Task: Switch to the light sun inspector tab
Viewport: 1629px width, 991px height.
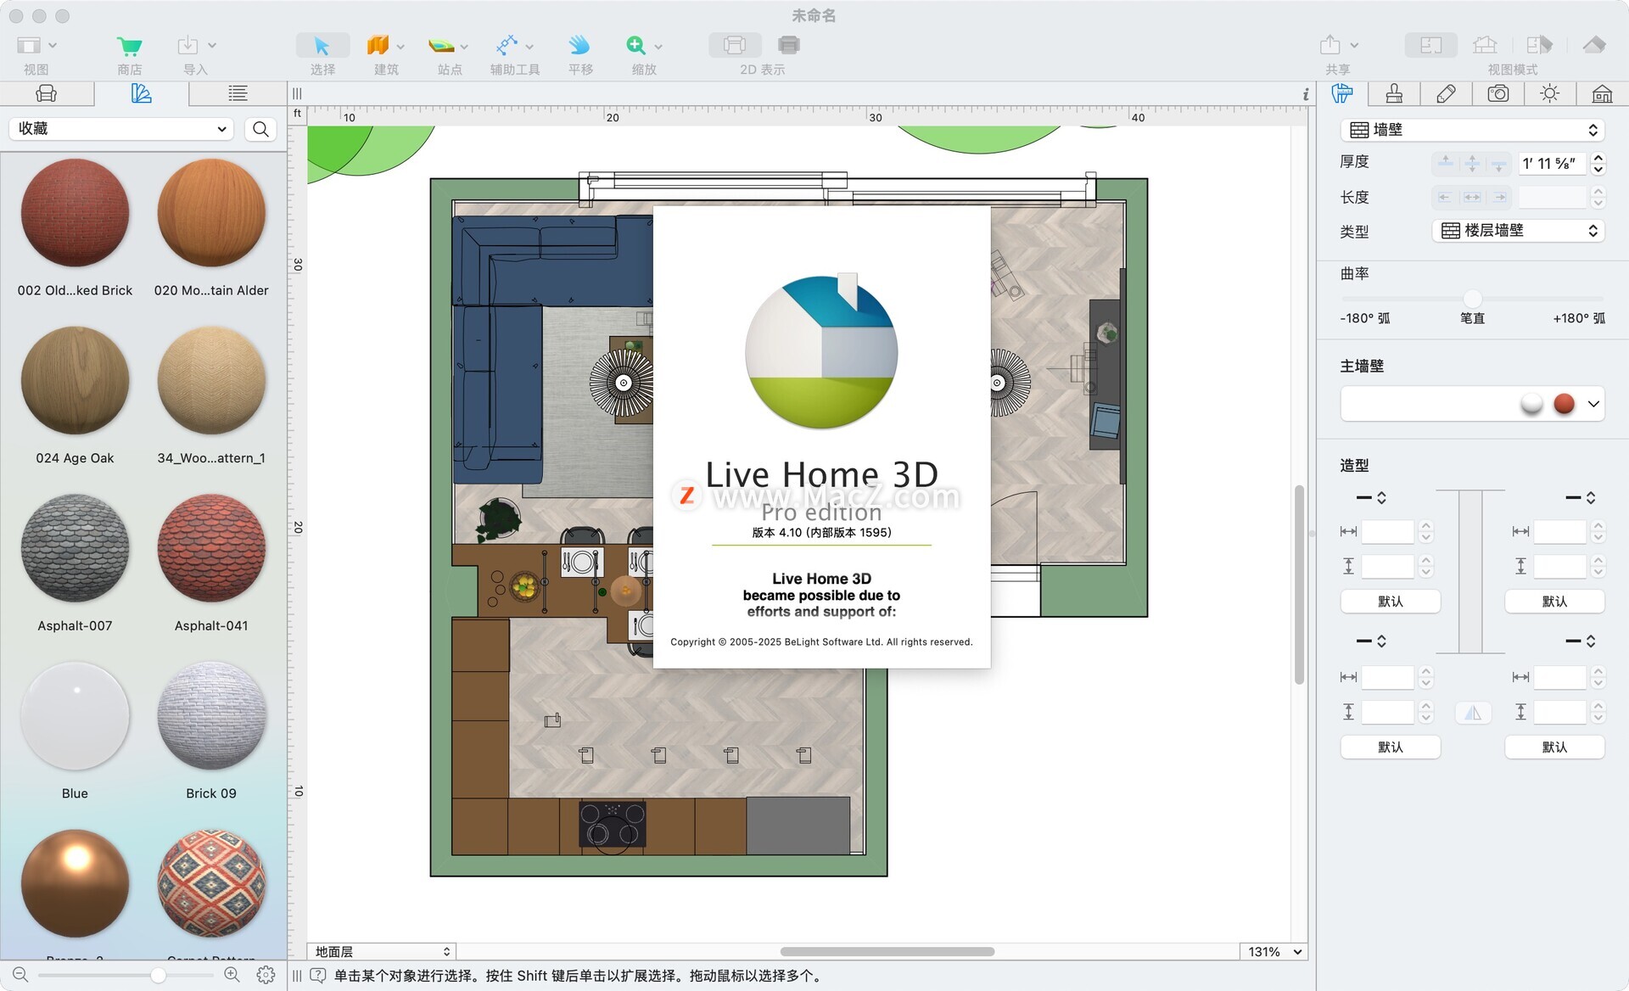Action: 1550,94
